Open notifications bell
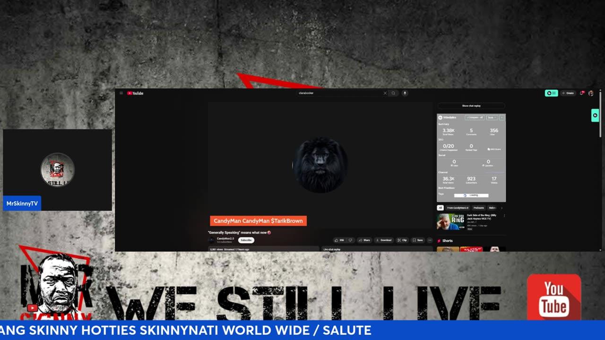Image resolution: width=605 pixels, height=340 pixels. [582, 93]
